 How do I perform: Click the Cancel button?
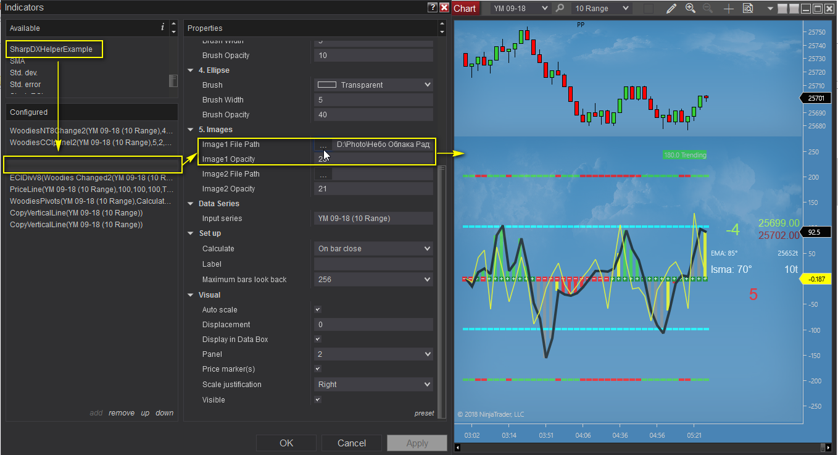(x=352, y=443)
